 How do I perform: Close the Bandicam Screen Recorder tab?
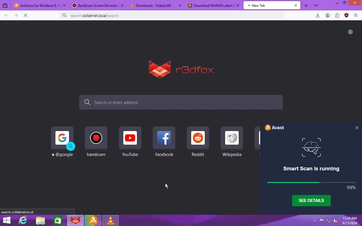point(122,5)
